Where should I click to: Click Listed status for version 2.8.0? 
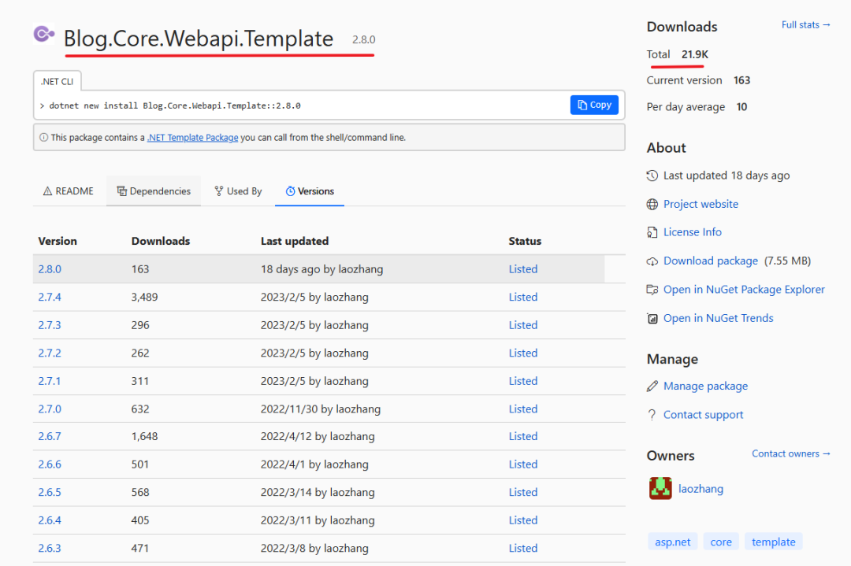pos(523,269)
